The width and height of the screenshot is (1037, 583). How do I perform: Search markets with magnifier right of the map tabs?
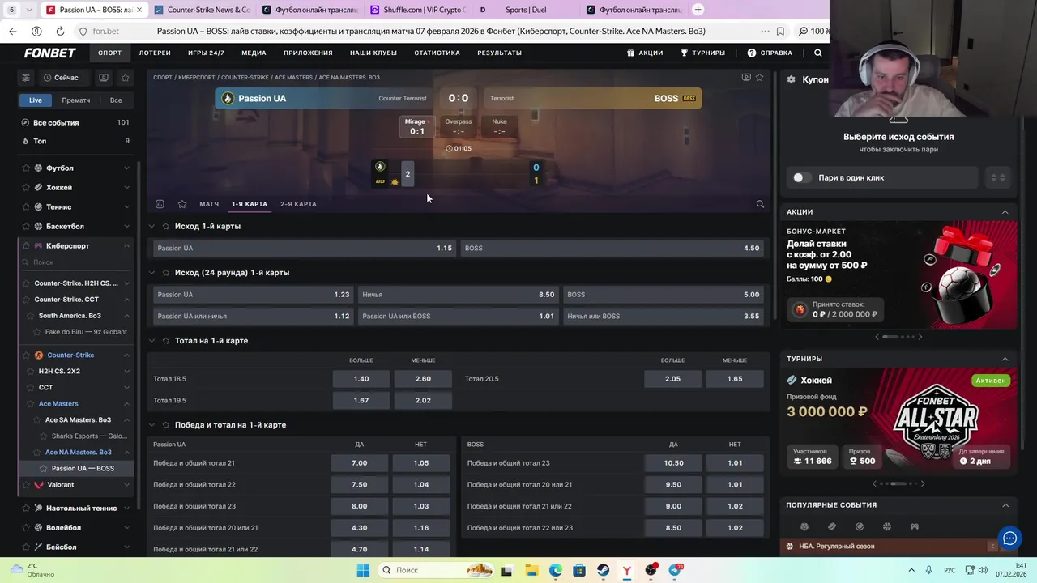point(760,204)
